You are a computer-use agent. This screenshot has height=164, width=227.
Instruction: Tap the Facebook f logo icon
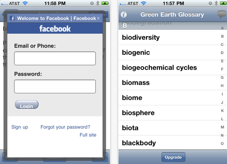point(12,19)
